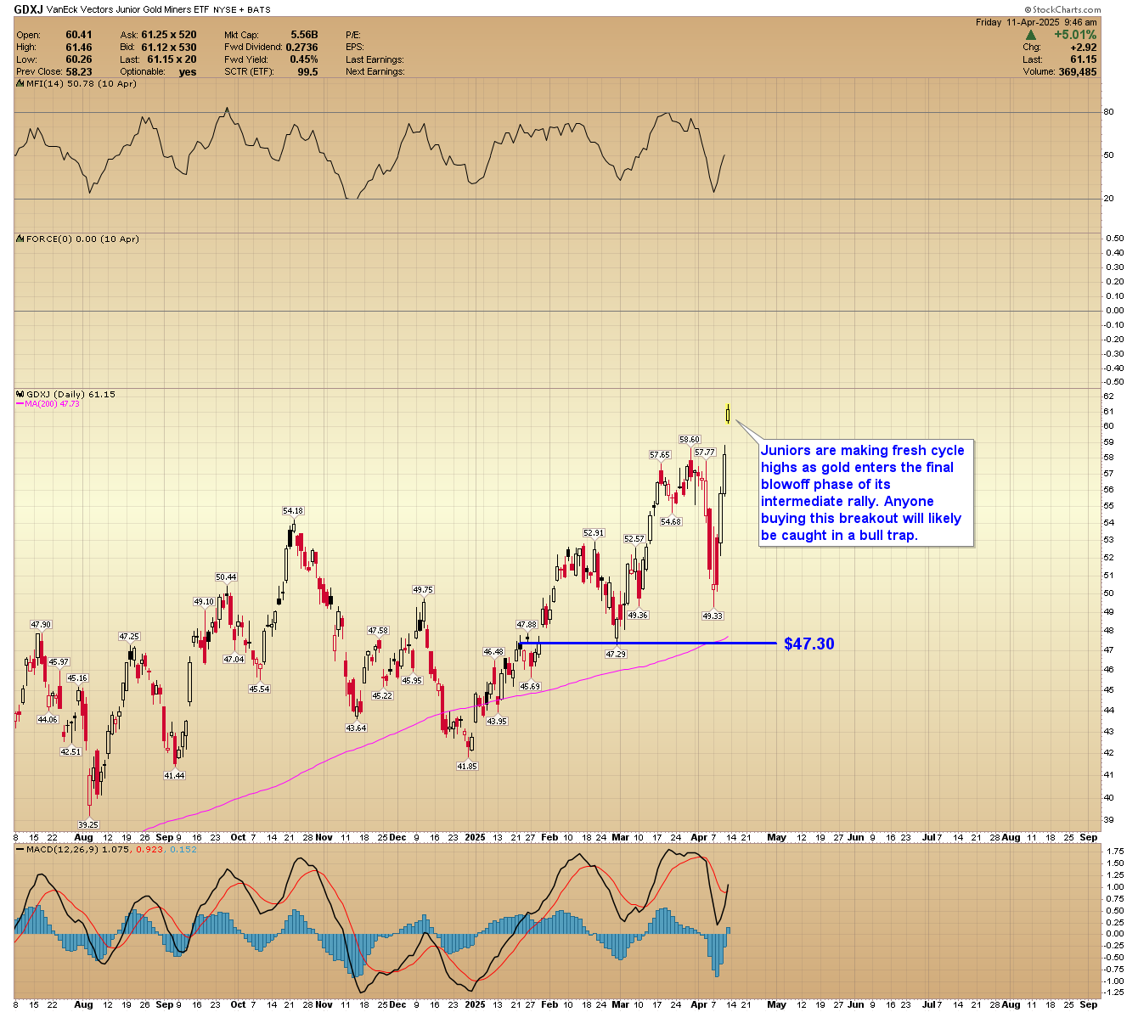Click the 41.44 September low label

[174, 776]
